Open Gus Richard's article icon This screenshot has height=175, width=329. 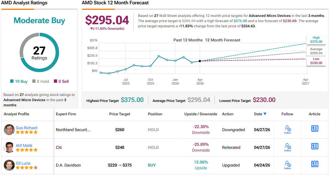pyautogui.click(x=315, y=129)
